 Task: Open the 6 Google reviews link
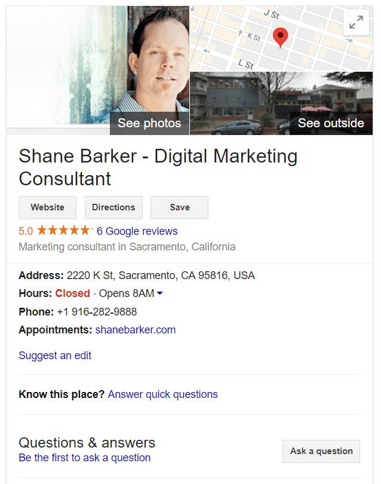coord(137,231)
